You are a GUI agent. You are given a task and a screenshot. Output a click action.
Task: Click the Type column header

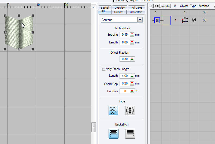(193, 6)
